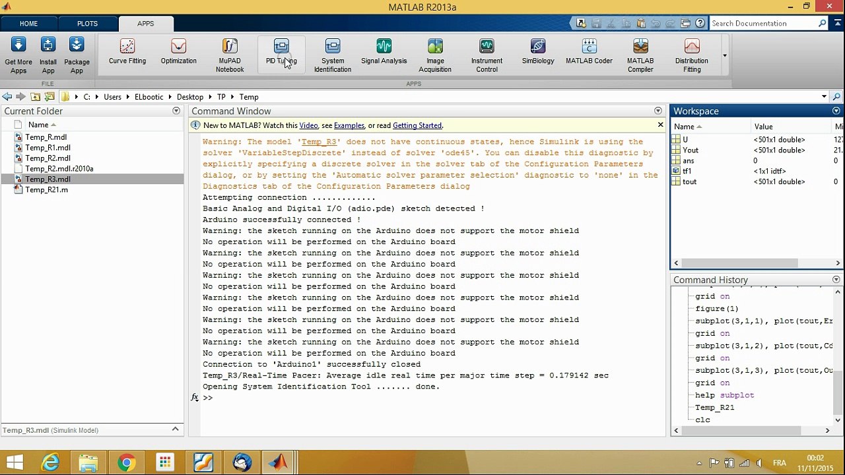Launch the MATLAB Coder app
Image resolution: width=845 pixels, height=475 pixels.
pyautogui.click(x=589, y=52)
